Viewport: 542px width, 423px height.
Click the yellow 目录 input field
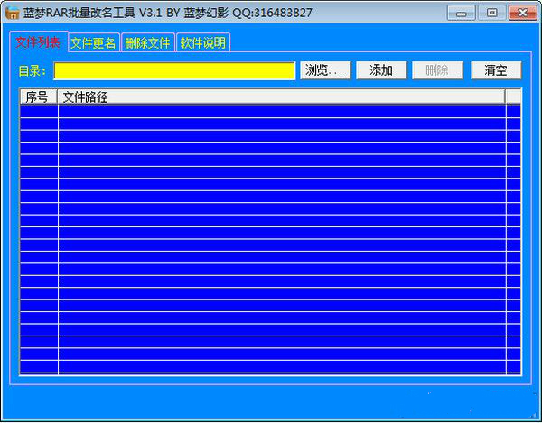pos(174,70)
